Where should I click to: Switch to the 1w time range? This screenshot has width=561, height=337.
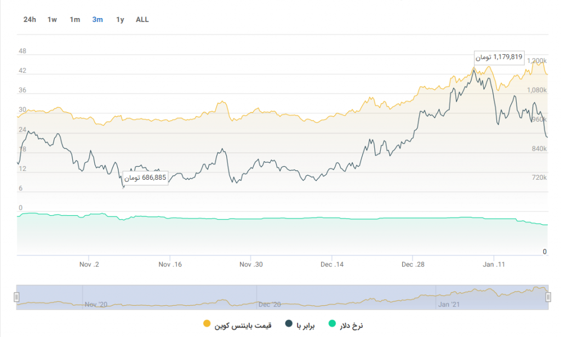(x=52, y=19)
